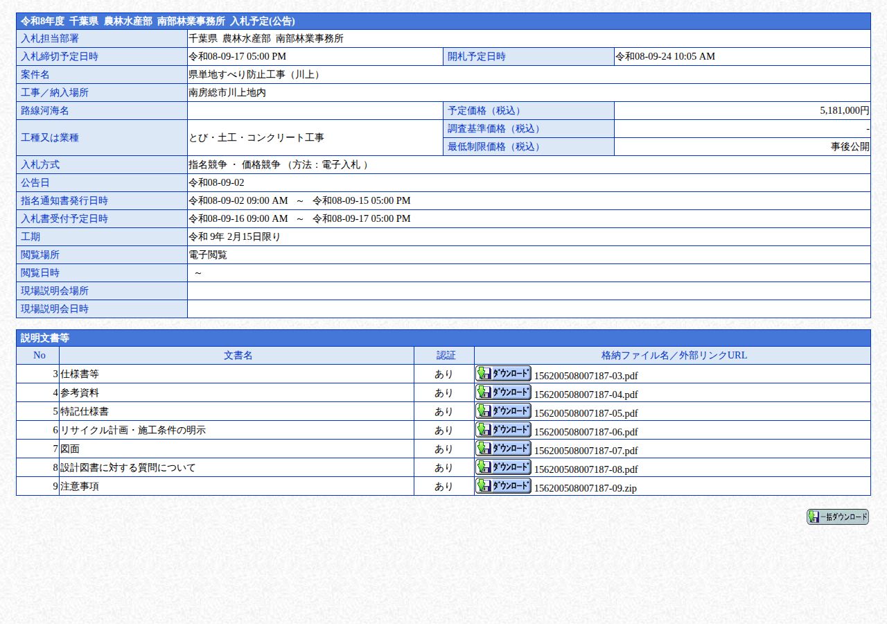Select the 注意事項 document name
Viewport: 887px width, 624px height.
tap(80, 487)
